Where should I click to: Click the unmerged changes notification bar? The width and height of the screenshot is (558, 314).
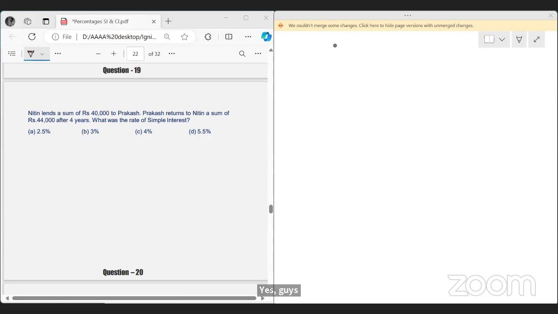point(416,25)
